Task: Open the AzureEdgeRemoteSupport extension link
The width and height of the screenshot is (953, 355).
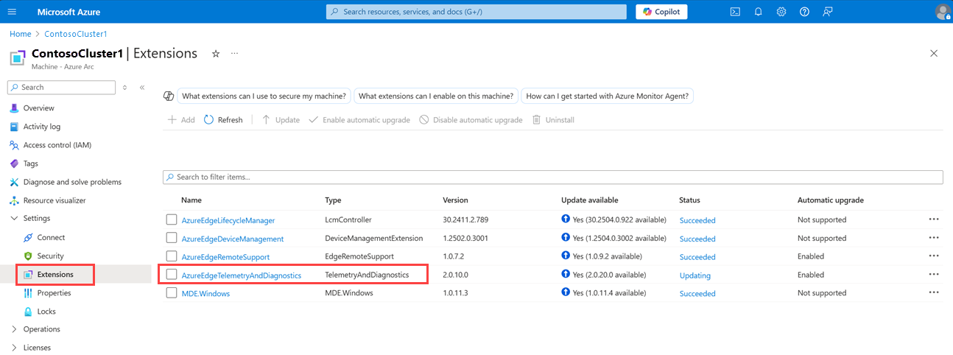Action: 225,257
